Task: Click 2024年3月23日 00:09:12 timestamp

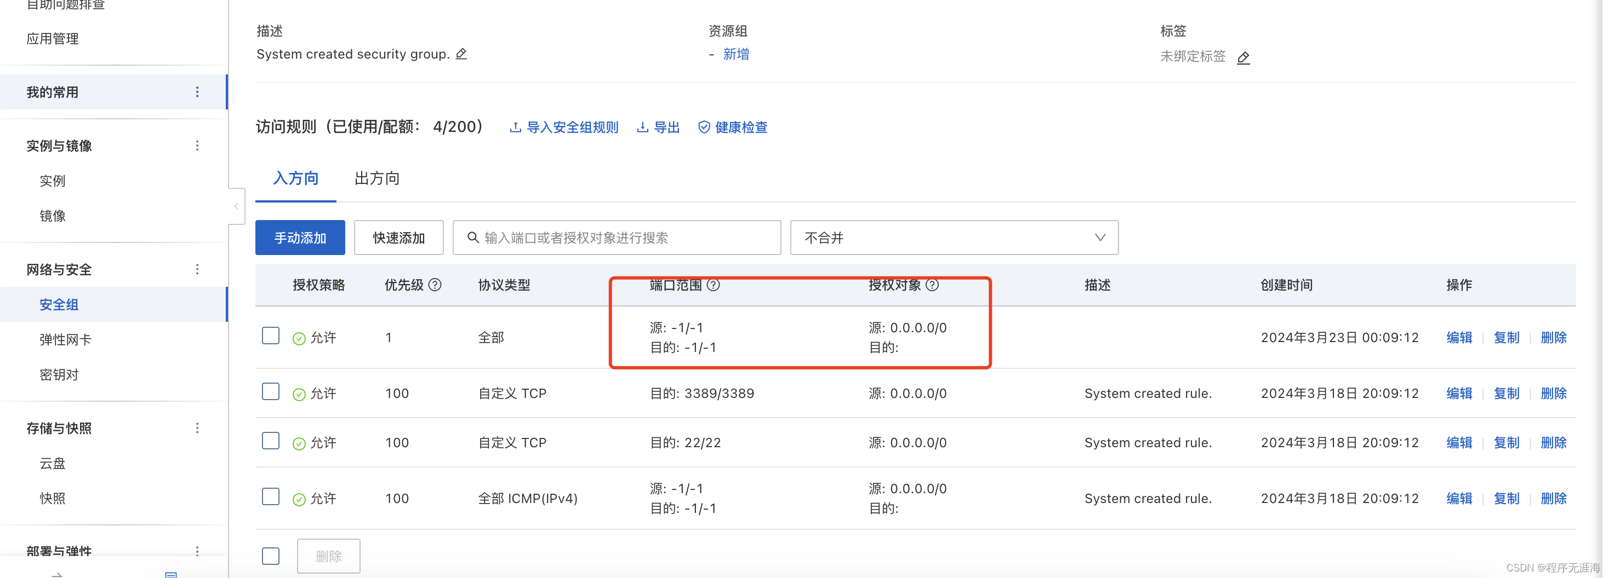Action: click(1340, 337)
